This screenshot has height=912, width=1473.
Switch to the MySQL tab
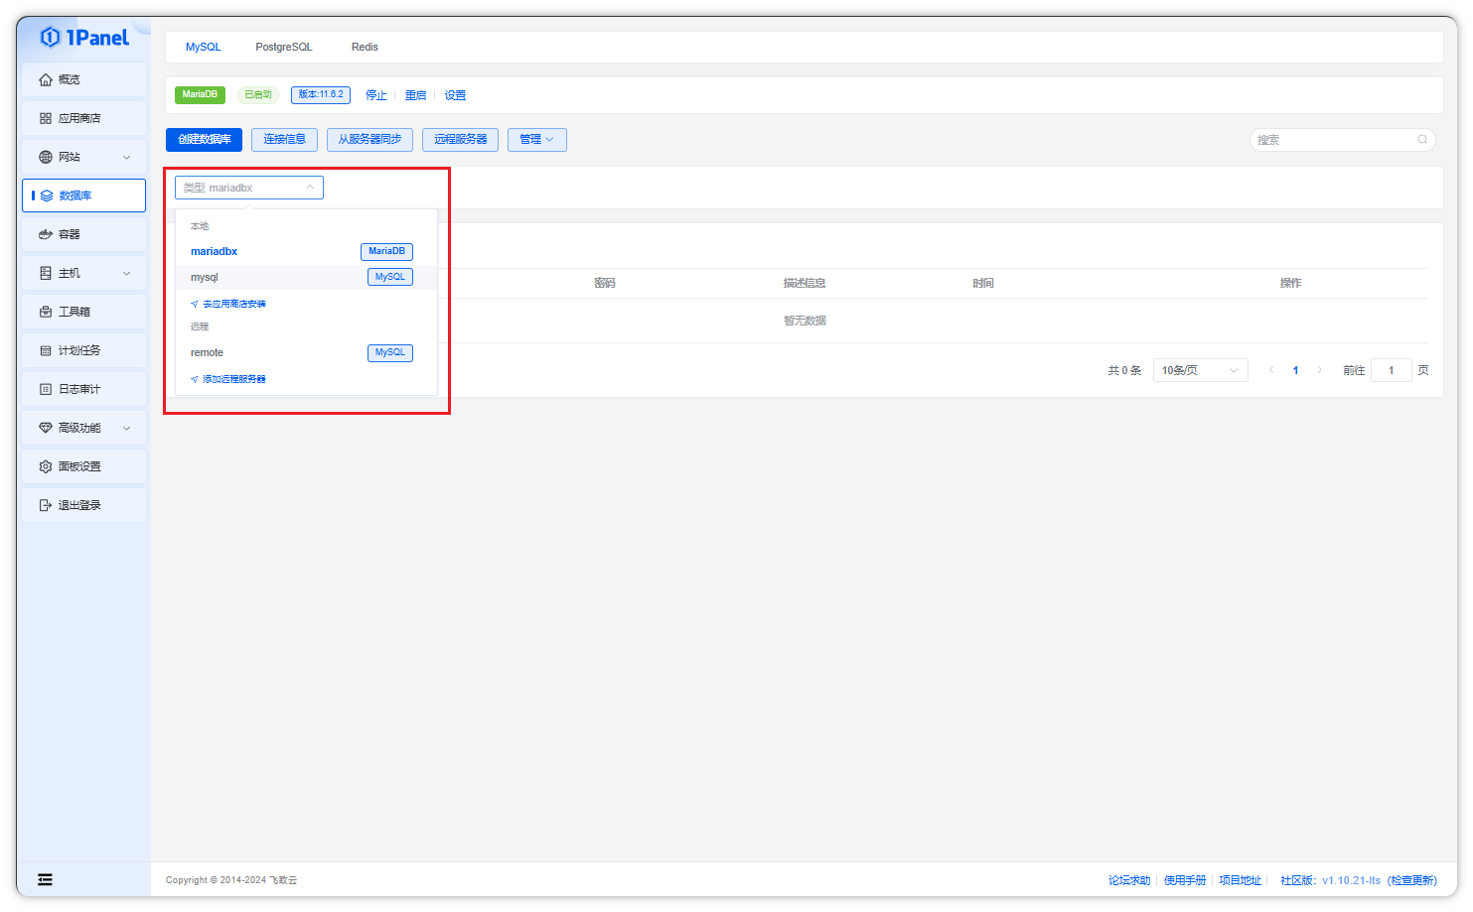point(204,47)
